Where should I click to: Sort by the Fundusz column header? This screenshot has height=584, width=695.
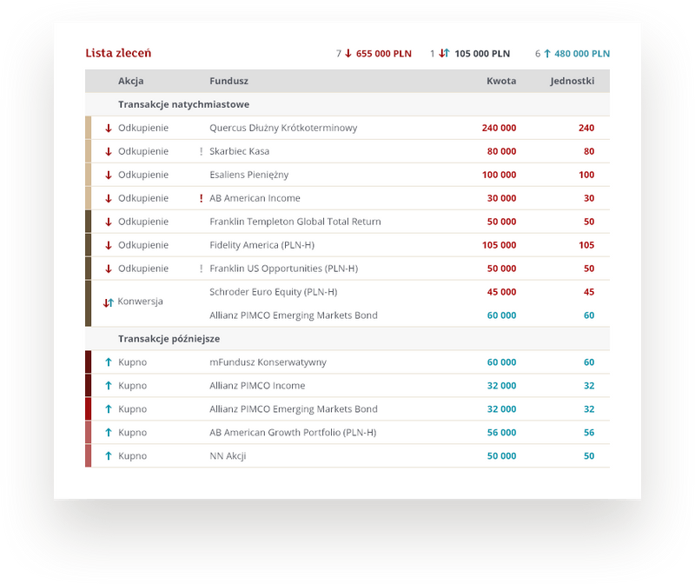228,81
